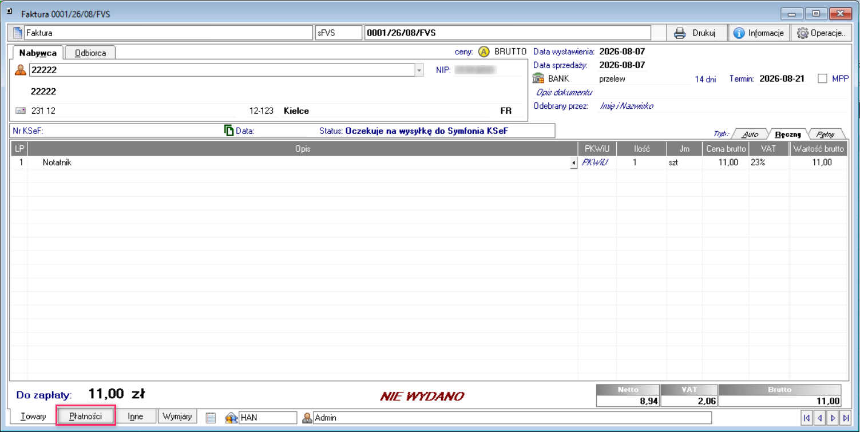Image resolution: width=860 pixels, height=432 pixels.
Task: Click the Admin user field
Action: [x=512, y=418]
